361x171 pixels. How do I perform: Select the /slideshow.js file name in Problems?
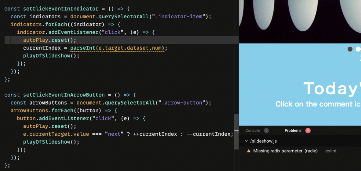263,141
